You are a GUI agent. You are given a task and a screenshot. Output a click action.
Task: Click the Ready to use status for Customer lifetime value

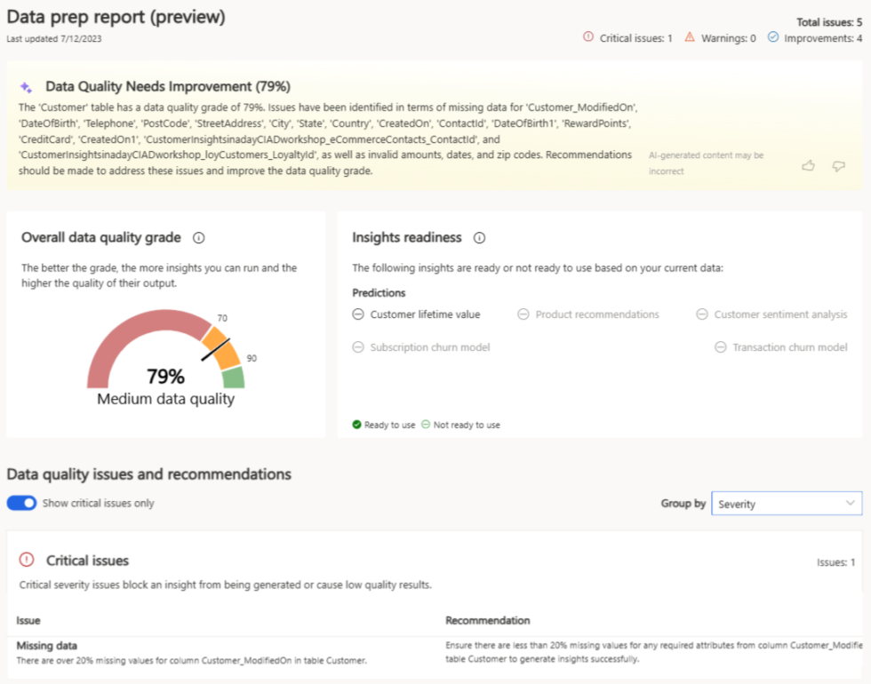356,314
